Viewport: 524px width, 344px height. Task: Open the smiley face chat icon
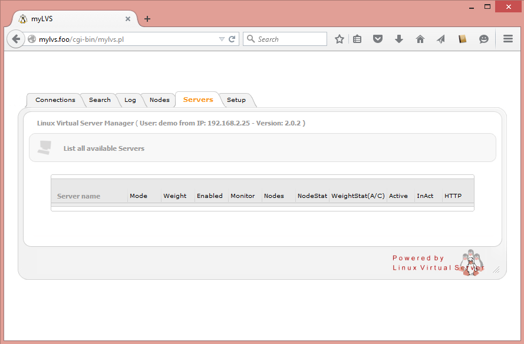(x=483, y=39)
